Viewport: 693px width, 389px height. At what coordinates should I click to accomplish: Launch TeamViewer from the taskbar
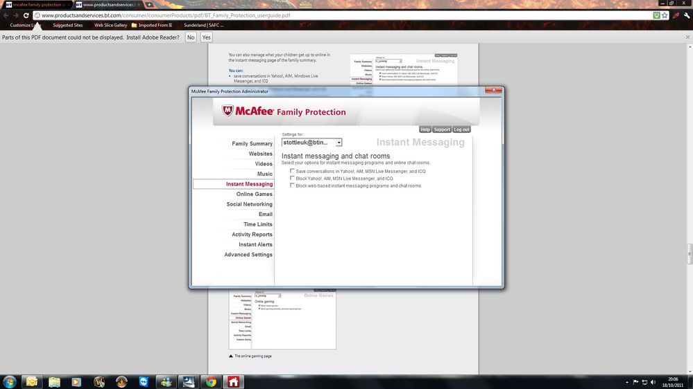(144, 382)
